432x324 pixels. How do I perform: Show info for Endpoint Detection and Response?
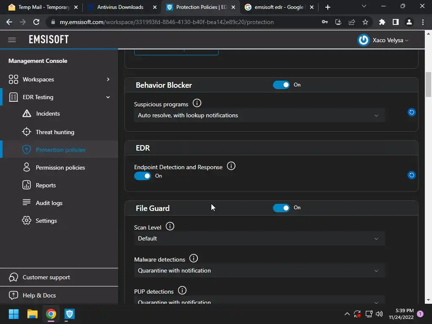coord(231,166)
